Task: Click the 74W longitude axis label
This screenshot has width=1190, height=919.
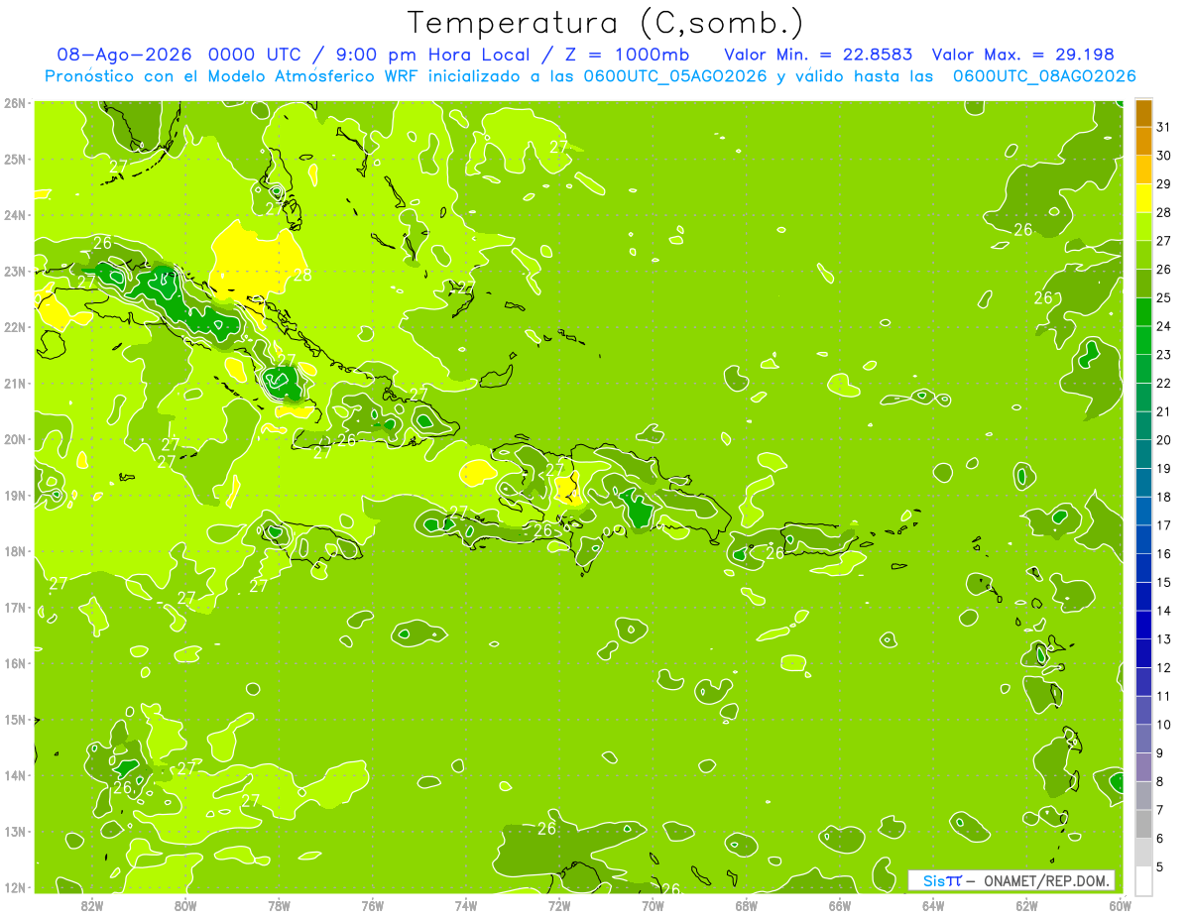Action: (466, 905)
